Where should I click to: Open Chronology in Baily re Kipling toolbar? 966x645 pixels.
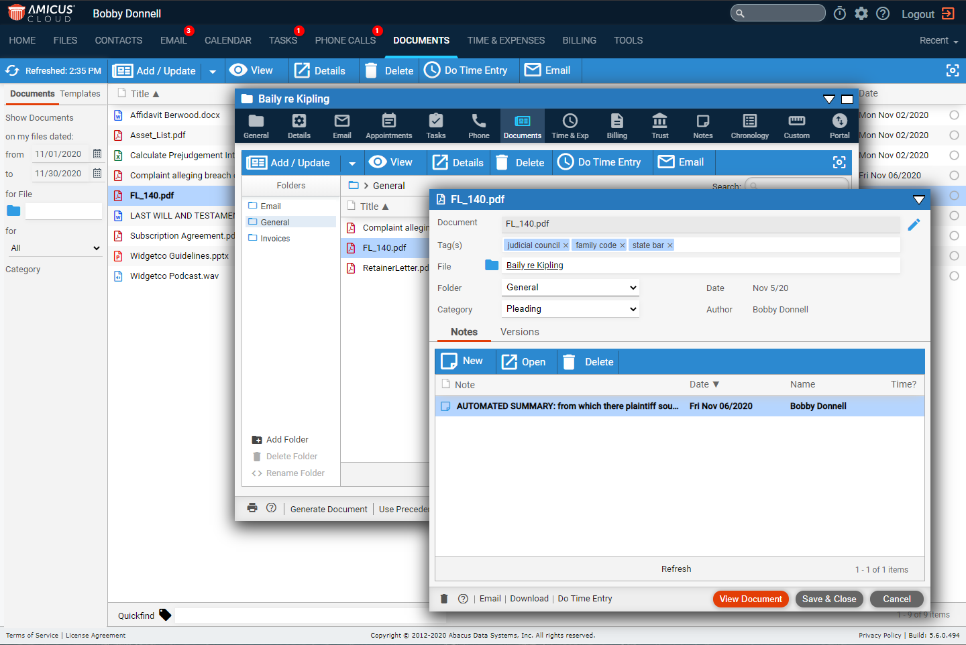(x=750, y=126)
